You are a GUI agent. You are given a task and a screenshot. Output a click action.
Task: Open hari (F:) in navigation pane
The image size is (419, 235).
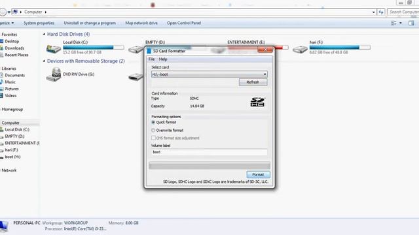click(11, 150)
